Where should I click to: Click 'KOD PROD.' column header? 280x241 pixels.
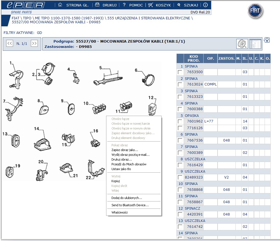[x=193, y=59]
